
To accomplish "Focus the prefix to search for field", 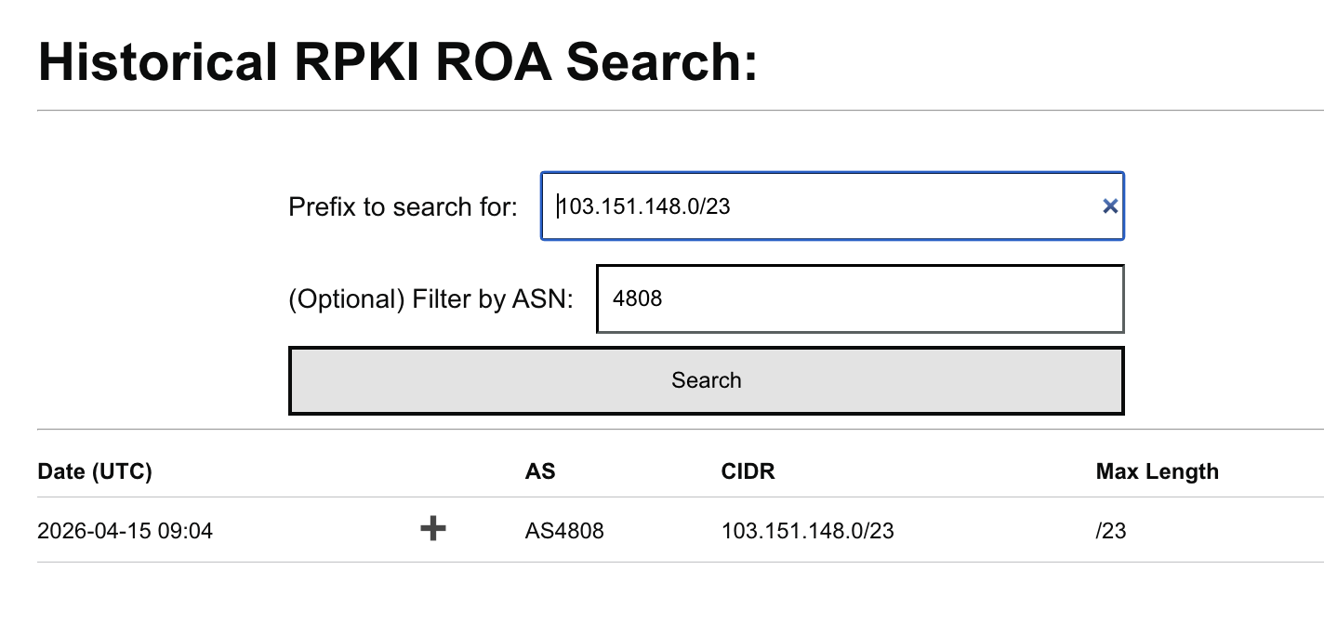I will coord(832,206).
